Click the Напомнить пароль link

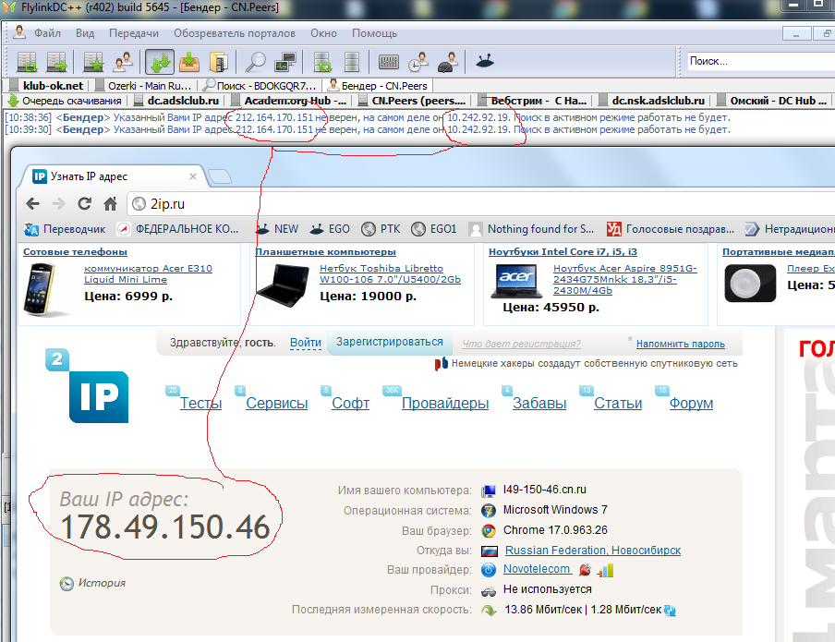tap(681, 345)
